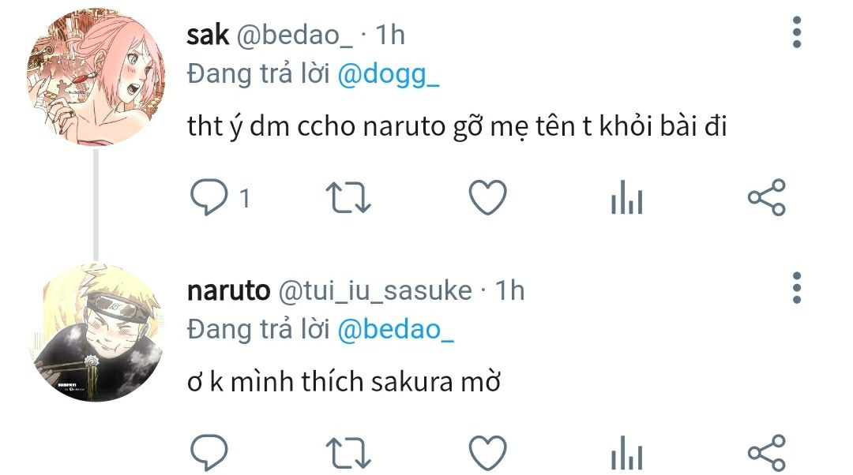Open tweet text "ơ k mình thích sakura mờ"
Viewport: 853px width, 475px height.
(x=344, y=382)
